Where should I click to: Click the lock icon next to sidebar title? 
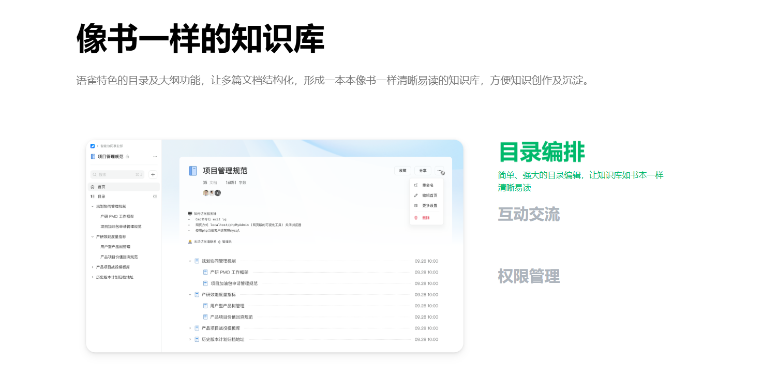tap(128, 157)
